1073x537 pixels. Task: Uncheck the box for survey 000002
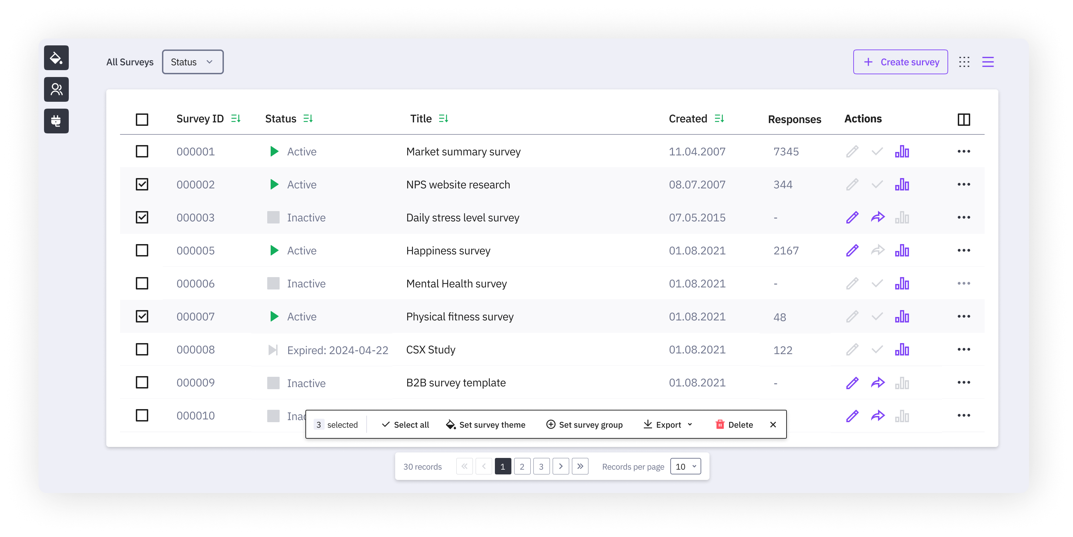(142, 184)
